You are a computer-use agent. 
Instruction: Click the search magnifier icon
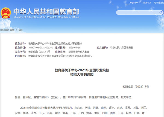pyautogui.click(x=161, y=13)
